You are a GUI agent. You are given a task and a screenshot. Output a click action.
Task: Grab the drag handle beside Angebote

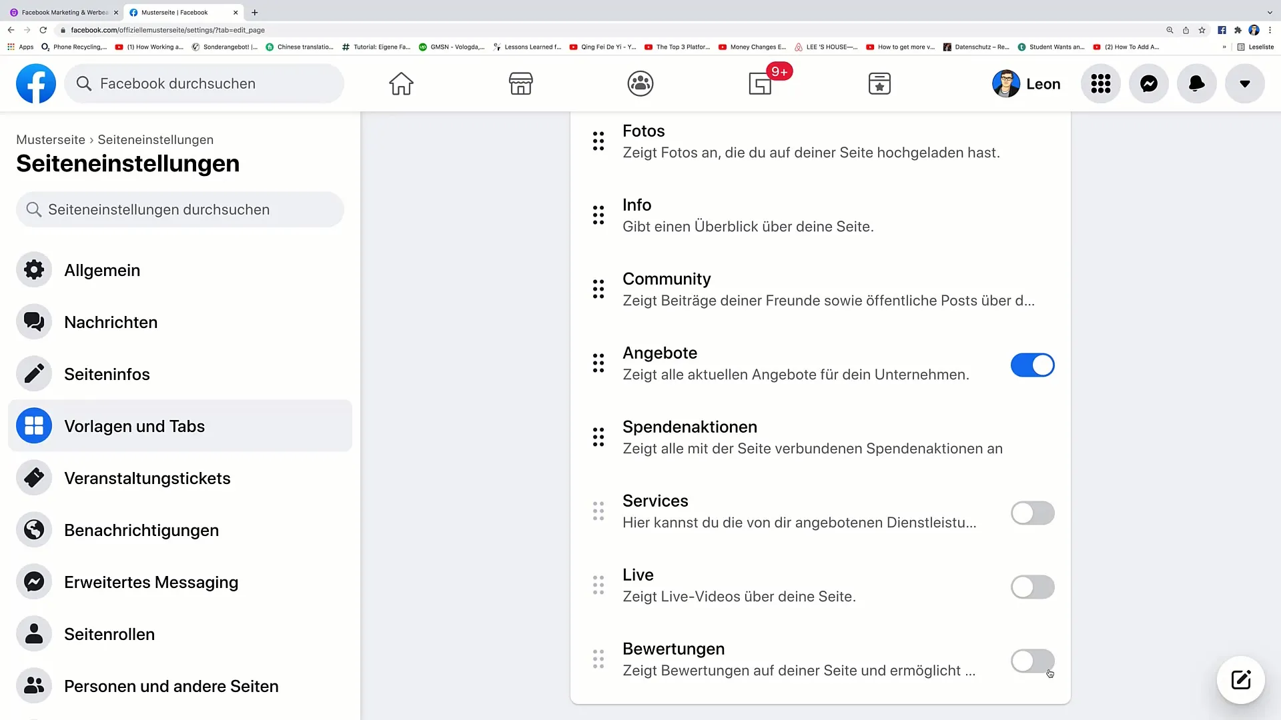coord(598,363)
